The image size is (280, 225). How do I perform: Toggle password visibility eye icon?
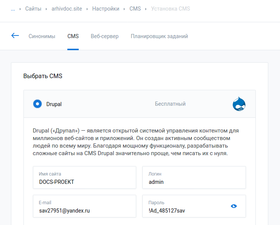234,206
